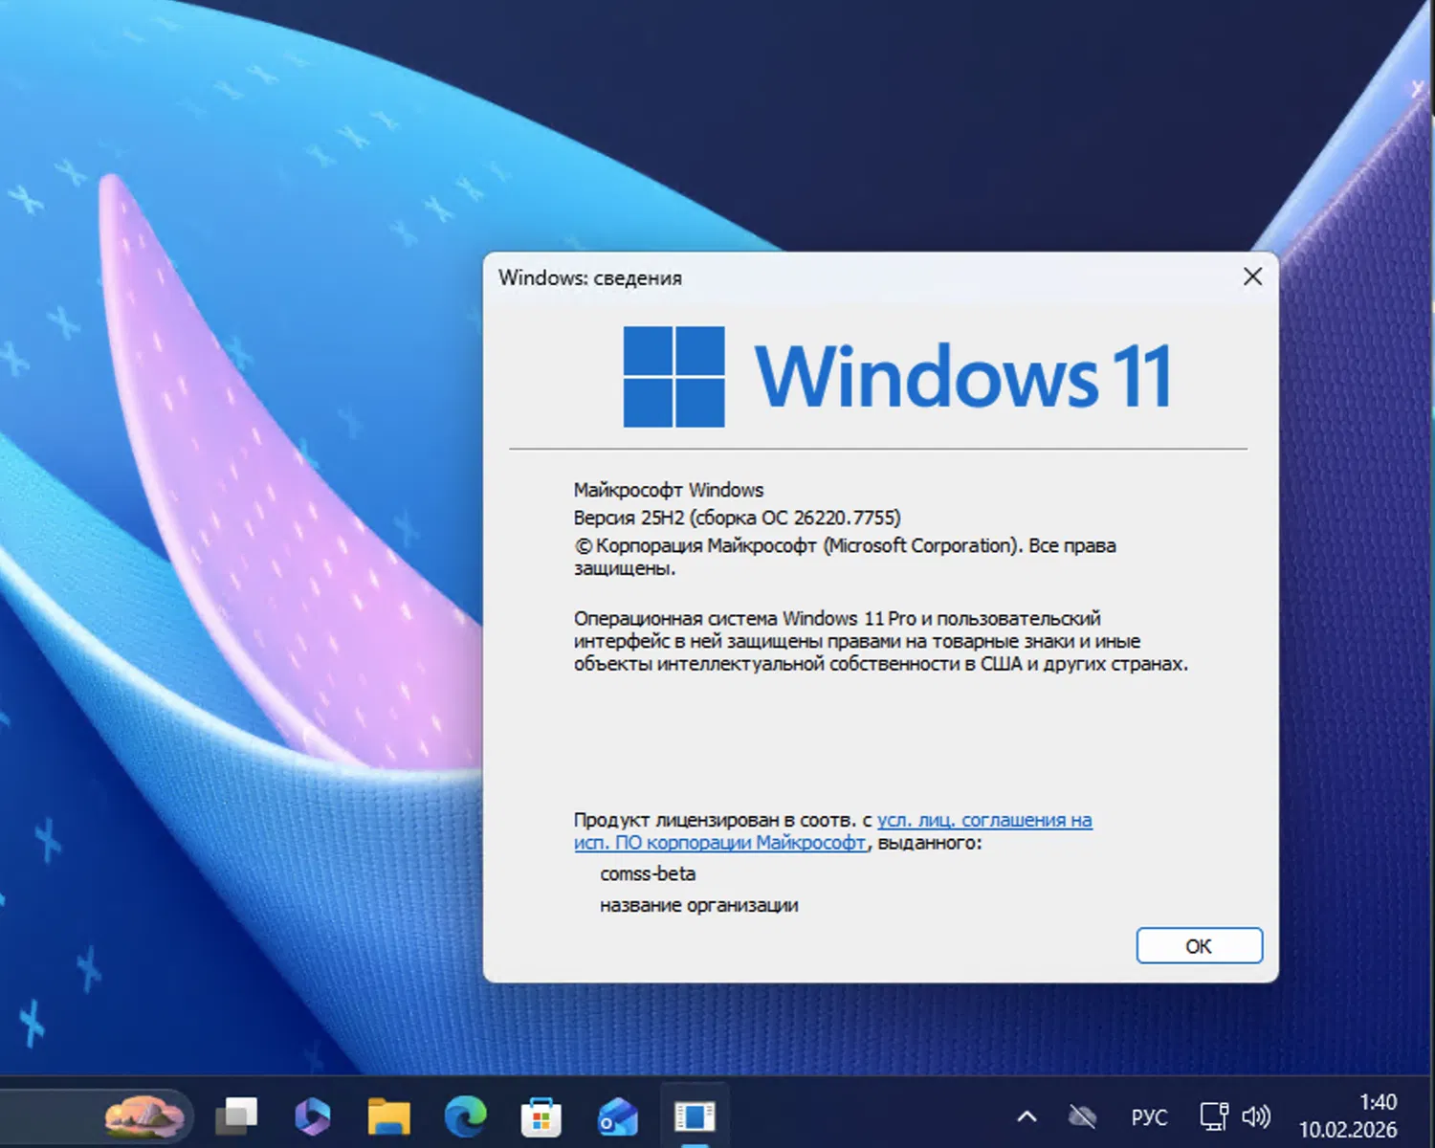Open Outlook from the taskbar
The width and height of the screenshot is (1435, 1148).
617,1116
